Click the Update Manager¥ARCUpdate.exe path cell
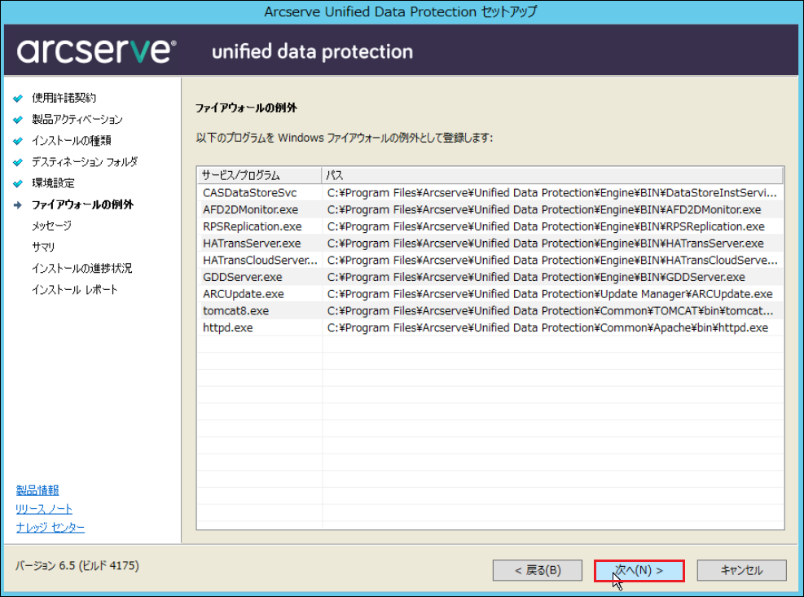Screen dimensions: 804x597 coord(550,294)
